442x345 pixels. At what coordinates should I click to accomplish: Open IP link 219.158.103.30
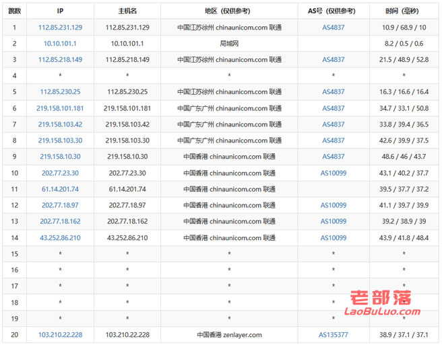coord(60,140)
